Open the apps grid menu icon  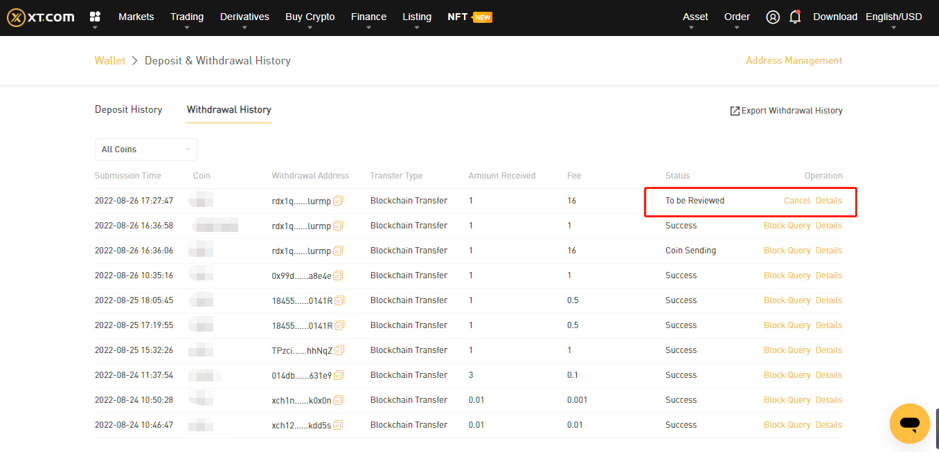click(x=95, y=17)
